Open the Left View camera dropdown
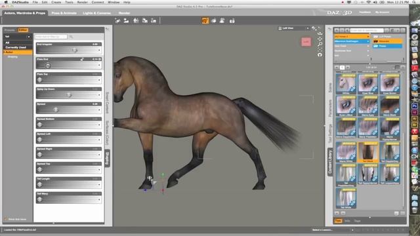The height and width of the screenshot is (236, 420). [293, 28]
